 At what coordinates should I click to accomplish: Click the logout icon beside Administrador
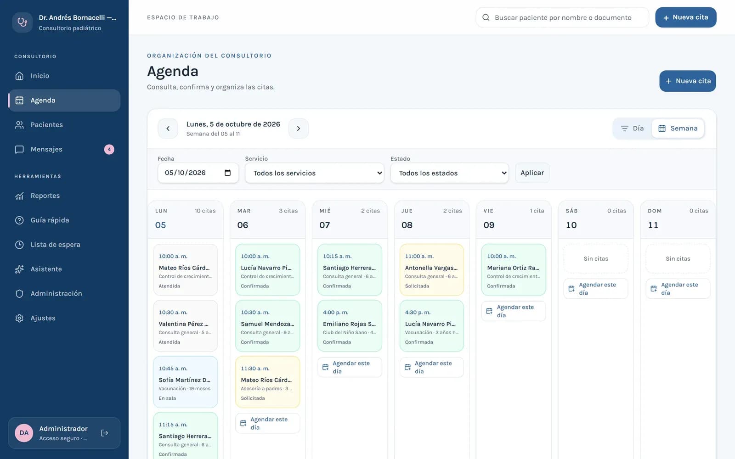[105, 433]
